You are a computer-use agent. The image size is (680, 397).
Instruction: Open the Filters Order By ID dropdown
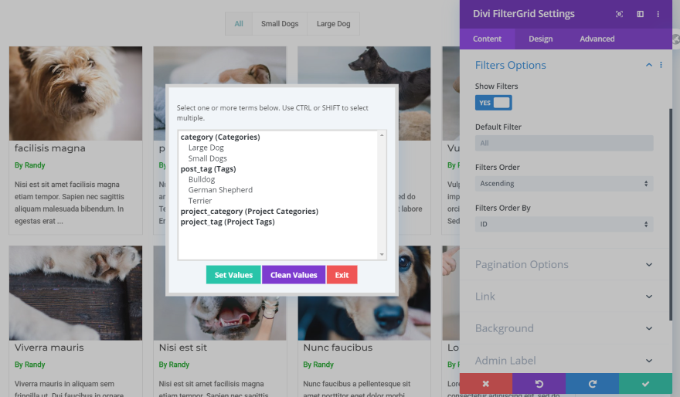(x=564, y=224)
